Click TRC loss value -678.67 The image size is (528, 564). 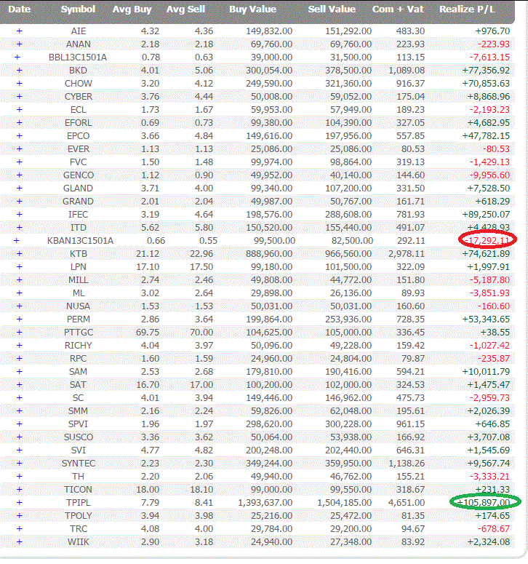pos(494,529)
